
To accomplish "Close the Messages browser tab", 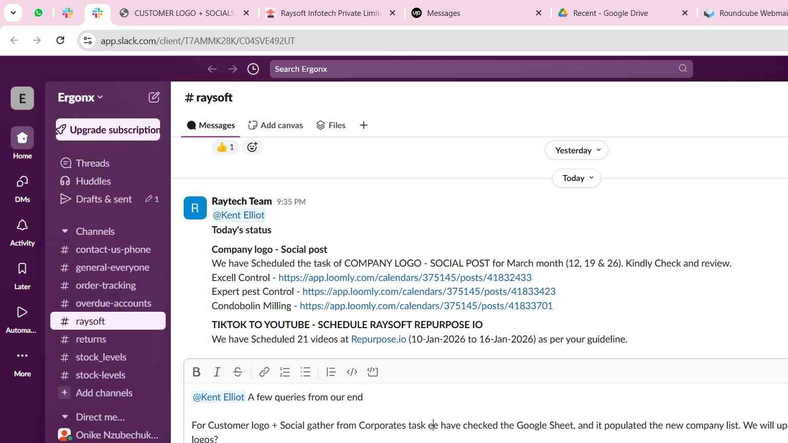I will point(539,13).
